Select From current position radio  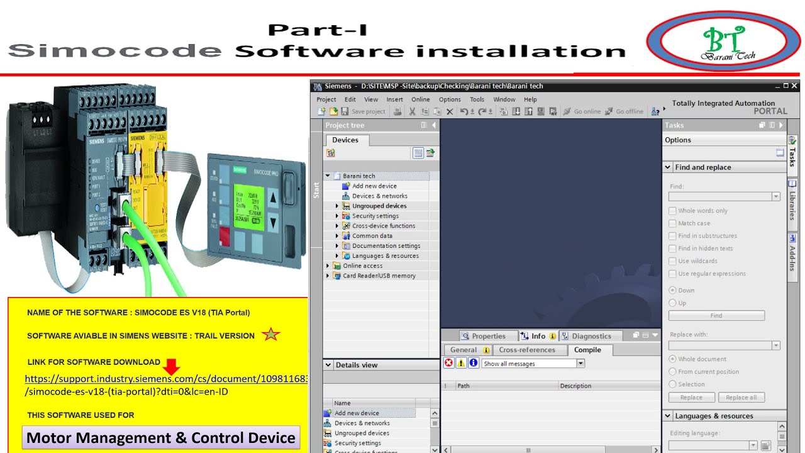click(672, 371)
